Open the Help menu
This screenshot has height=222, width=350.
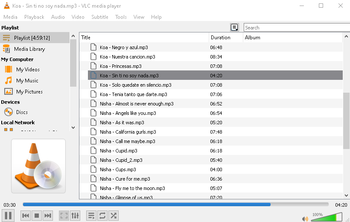coord(156,17)
